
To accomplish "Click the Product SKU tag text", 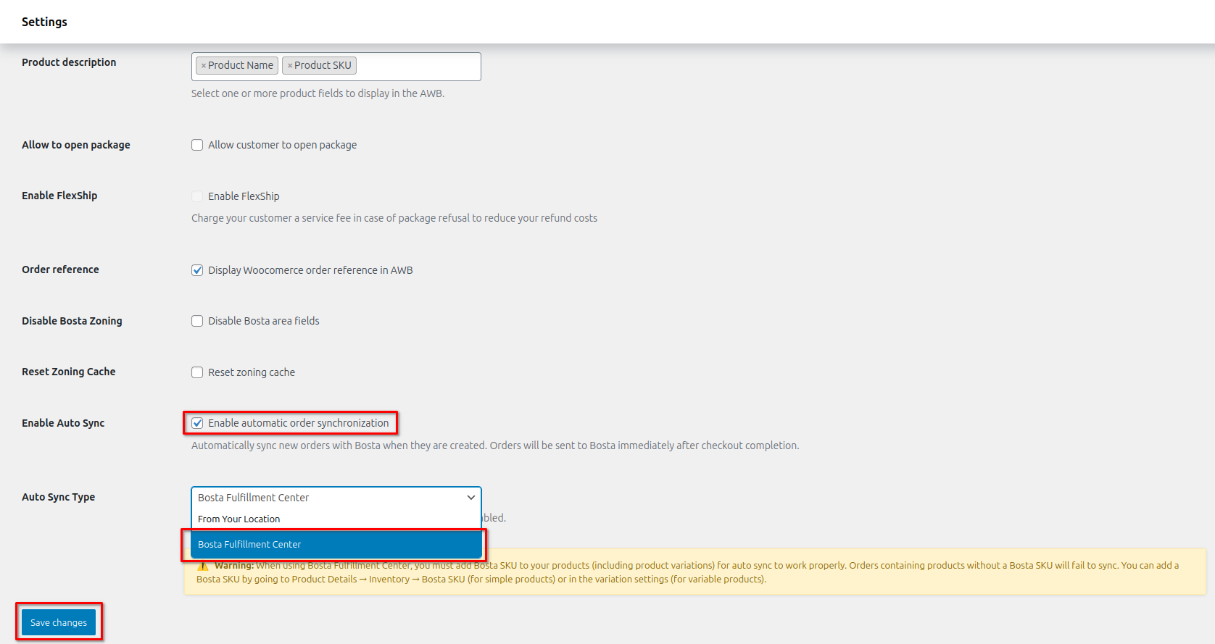I will pos(323,65).
